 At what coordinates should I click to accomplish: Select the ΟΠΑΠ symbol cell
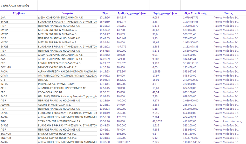(4, 76)
